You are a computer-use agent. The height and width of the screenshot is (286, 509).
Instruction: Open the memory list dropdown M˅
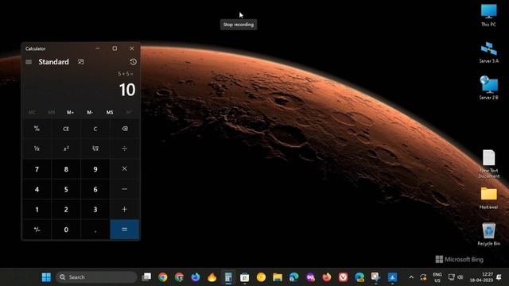pos(129,112)
